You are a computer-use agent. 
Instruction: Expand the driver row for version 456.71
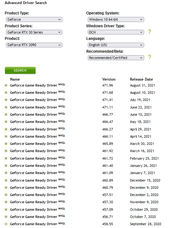[6, 217]
